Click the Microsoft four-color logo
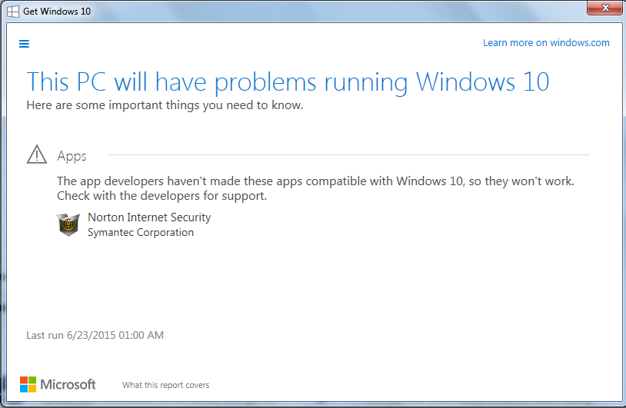Screen dimensions: 626x408 click(28, 384)
